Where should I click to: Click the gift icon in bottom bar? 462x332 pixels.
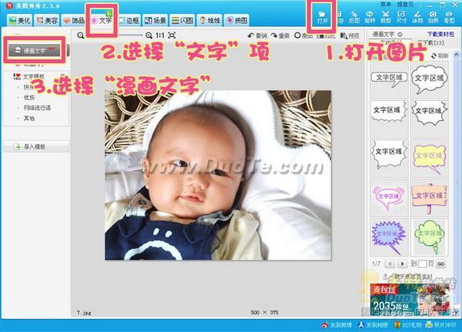[397, 325]
